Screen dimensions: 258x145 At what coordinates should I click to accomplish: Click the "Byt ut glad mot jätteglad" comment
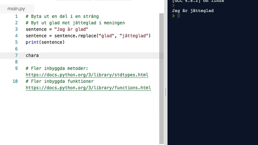(x=75, y=23)
